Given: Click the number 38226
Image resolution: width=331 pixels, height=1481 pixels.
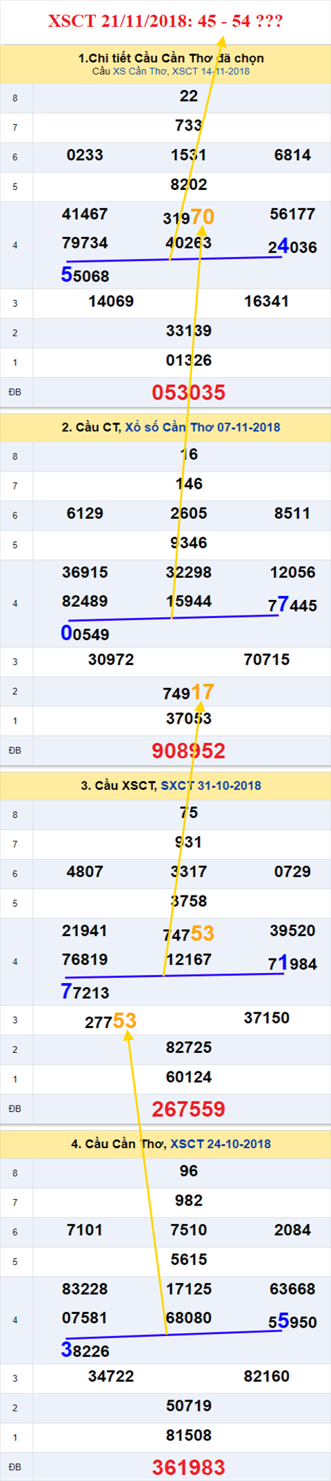Looking at the screenshot, I should pyautogui.click(x=85, y=1351).
